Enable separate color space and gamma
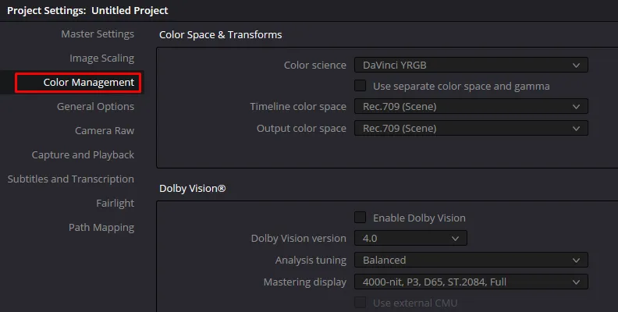 tap(360, 86)
